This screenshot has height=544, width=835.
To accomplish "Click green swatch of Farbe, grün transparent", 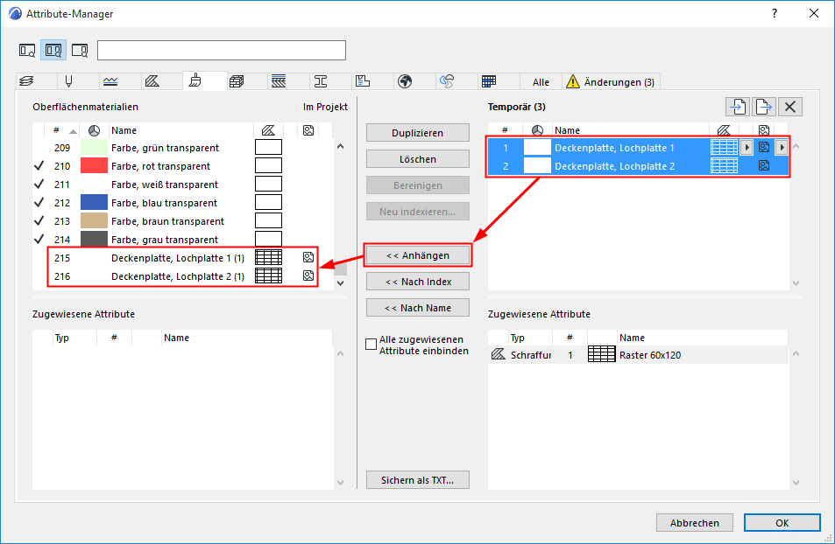I will (x=95, y=147).
